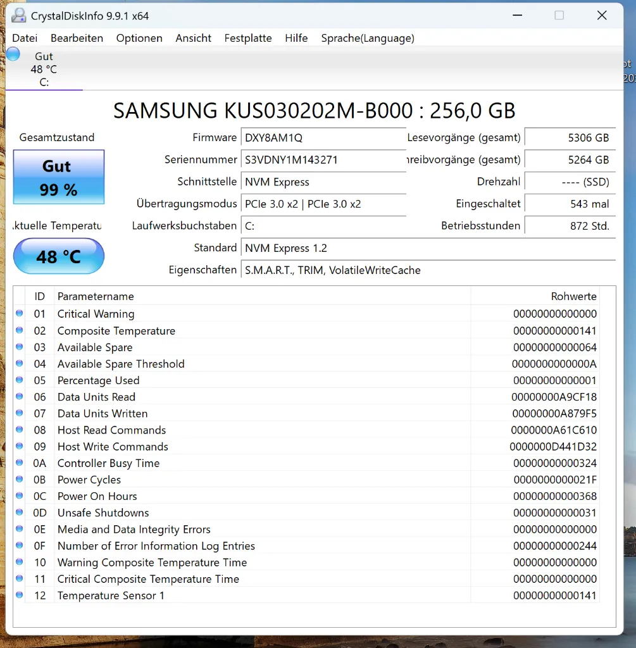Click the Übertragungsmodus field PCIe 3.0 x2

point(323,204)
